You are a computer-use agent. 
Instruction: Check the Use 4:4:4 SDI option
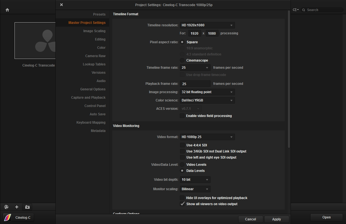(x=182, y=145)
